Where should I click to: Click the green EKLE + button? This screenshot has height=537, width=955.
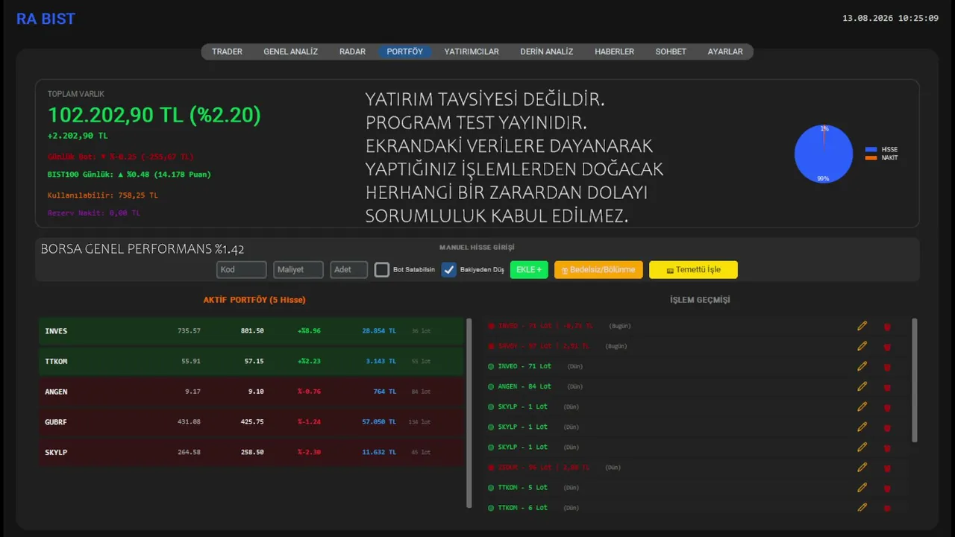click(529, 269)
